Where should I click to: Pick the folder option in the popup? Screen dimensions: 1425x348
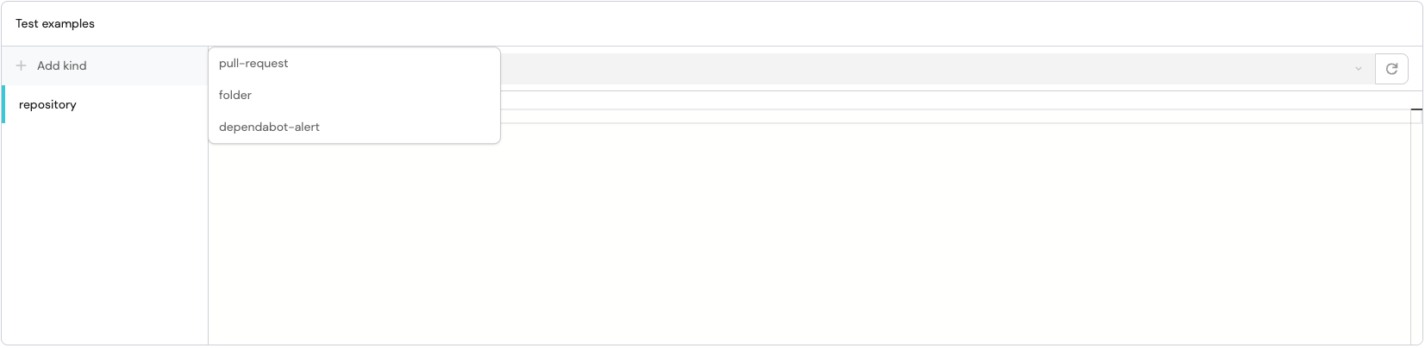pos(235,96)
